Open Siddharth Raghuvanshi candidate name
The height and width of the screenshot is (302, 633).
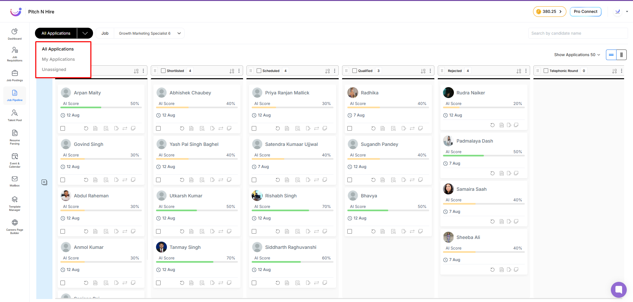[x=291, y=247]
